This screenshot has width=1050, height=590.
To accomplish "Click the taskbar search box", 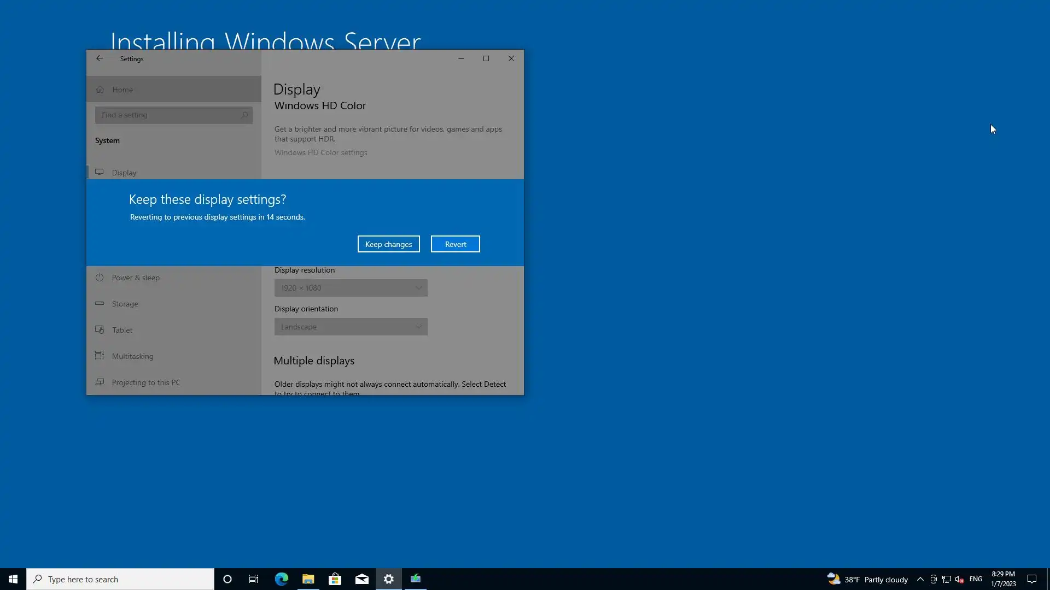I will pos(120,579).
